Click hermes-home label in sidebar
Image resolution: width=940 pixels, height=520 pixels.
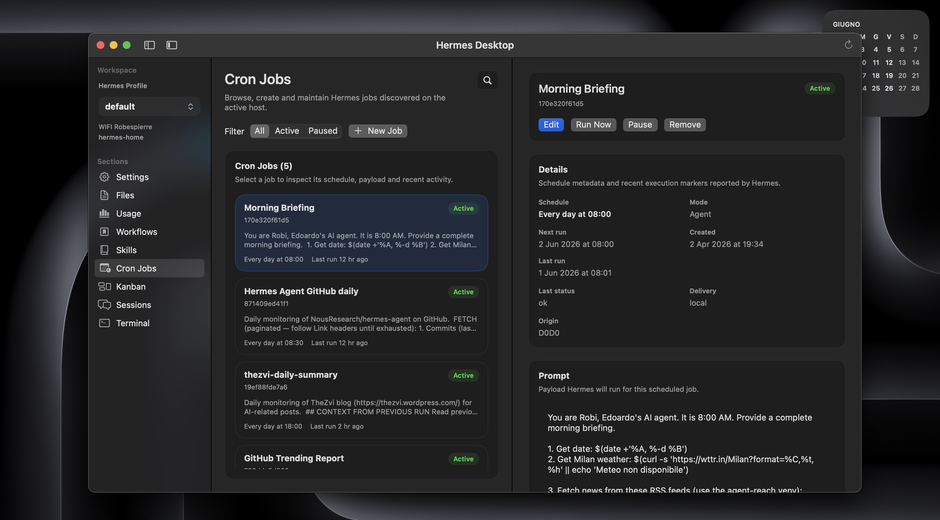pos(121,137)
